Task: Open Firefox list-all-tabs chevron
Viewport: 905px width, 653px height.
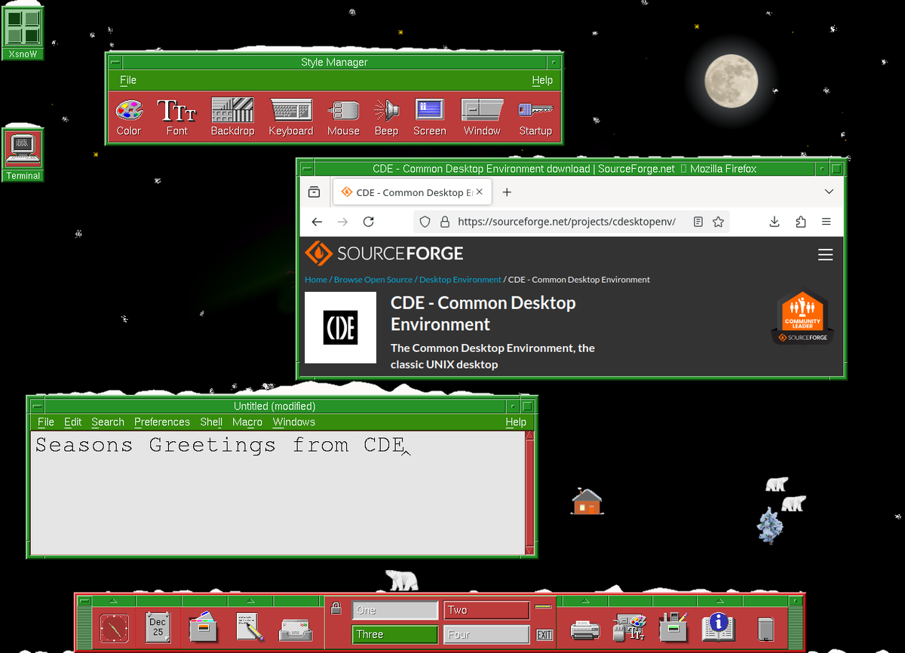Action: coord(829,192)
